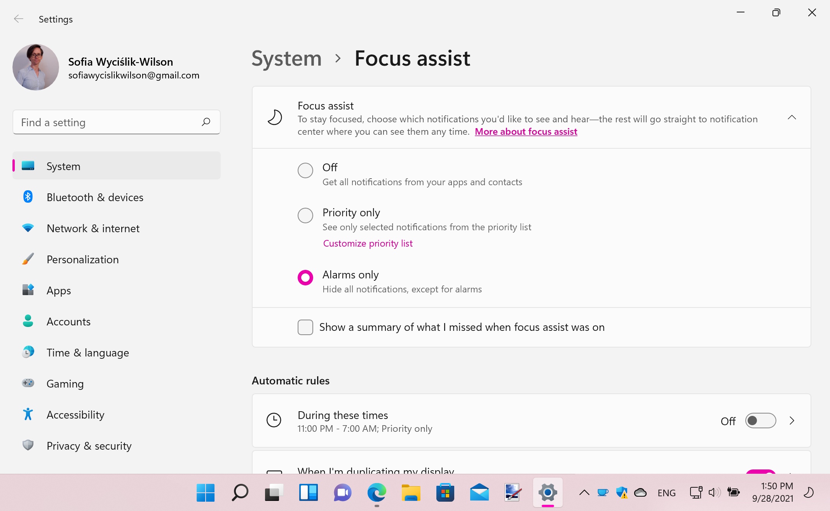The image size is (830, 511).
Task: Click the search magnifier in Find a setting
Action: tap(206, 122)
